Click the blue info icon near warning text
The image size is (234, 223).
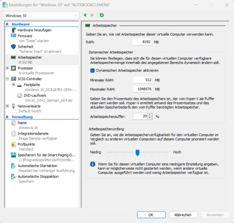[x=93, y=164]
